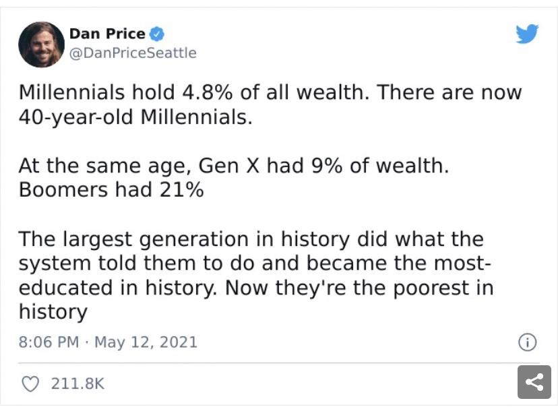Click the Twitter bird logo
The height and width of the screenshot is (407, 558).
click(527, 34)
